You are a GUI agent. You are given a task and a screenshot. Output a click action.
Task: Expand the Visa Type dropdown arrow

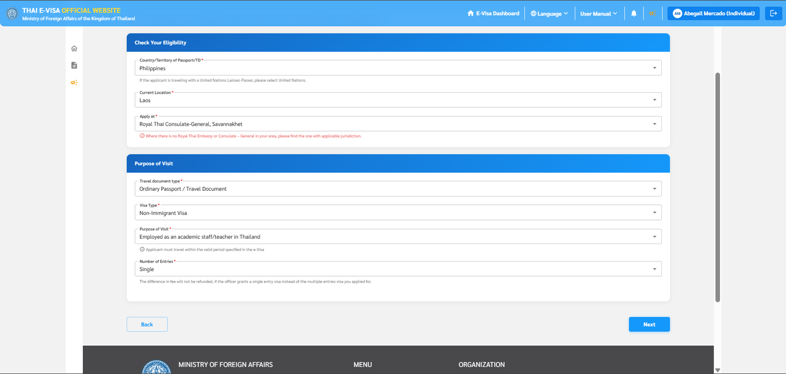point(654,213)
